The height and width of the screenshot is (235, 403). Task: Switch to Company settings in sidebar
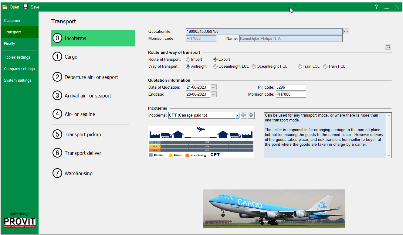point(19,69)
